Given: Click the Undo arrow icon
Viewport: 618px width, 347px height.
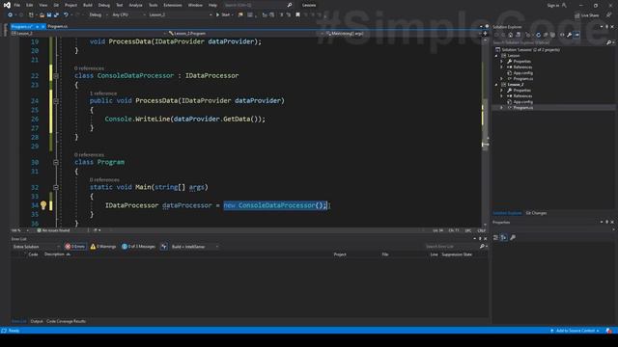Looking at the screenshot, I should pyautogui.click(x=66, y=14).
